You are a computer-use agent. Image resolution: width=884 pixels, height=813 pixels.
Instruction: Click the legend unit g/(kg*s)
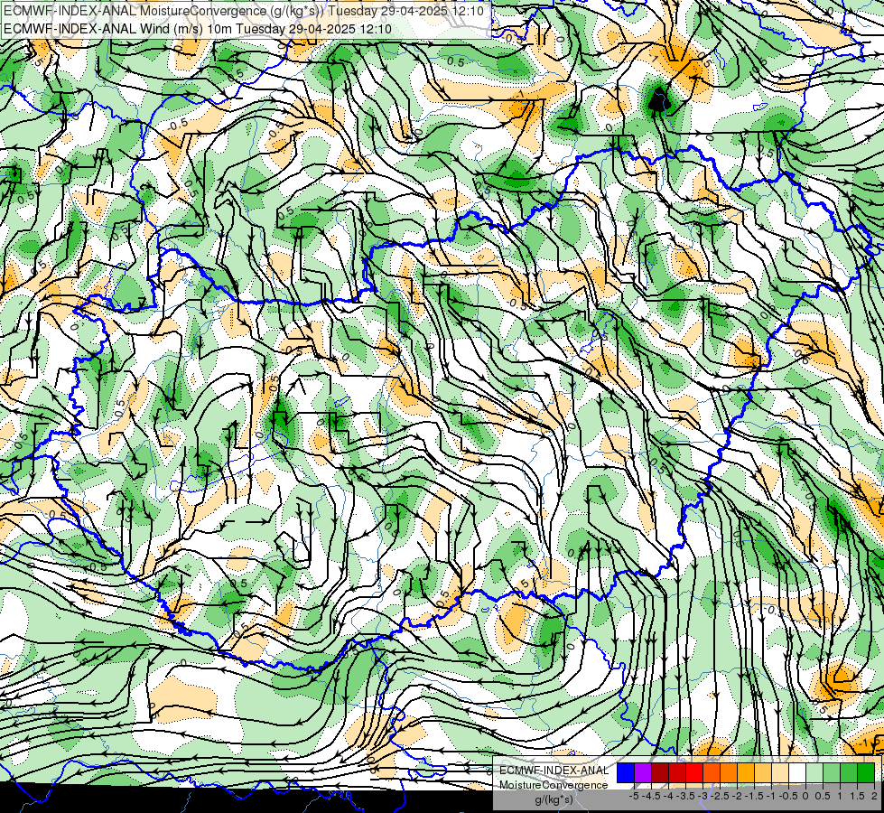tap(554, 800)
